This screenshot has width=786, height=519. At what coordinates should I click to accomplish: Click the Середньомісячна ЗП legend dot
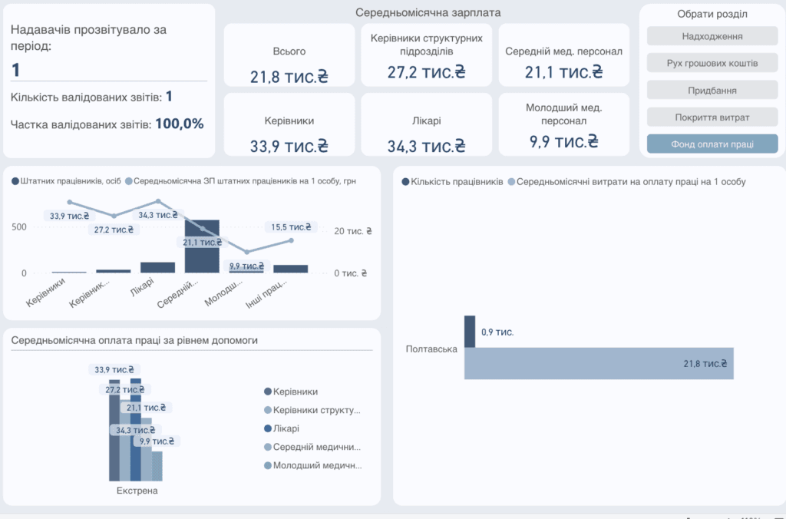coord(128,181)
